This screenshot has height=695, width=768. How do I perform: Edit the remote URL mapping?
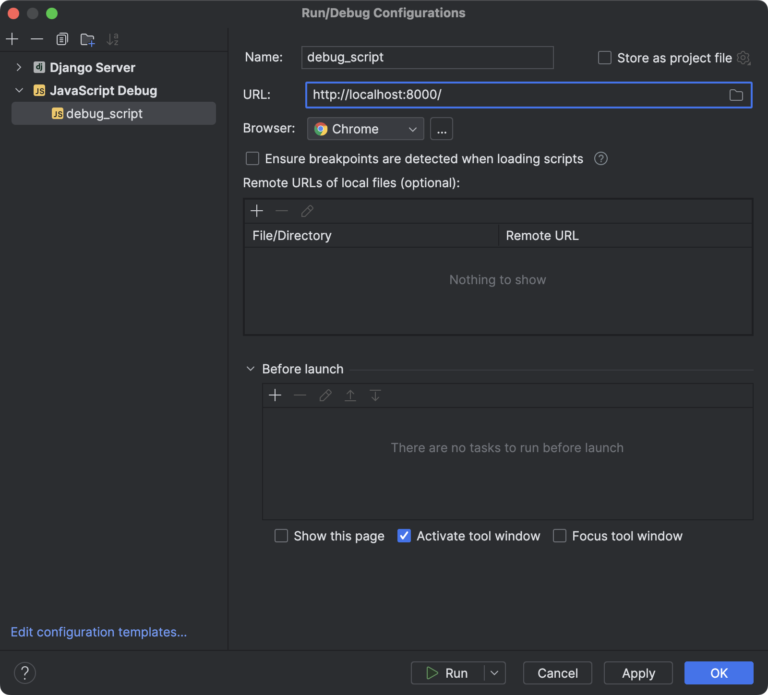(307, 211)
